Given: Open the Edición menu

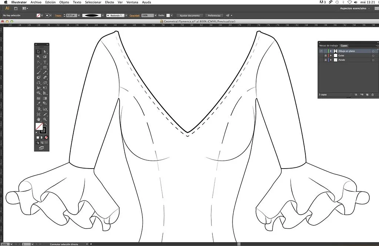Looking at the screenshot, I should tap(50, 2).
